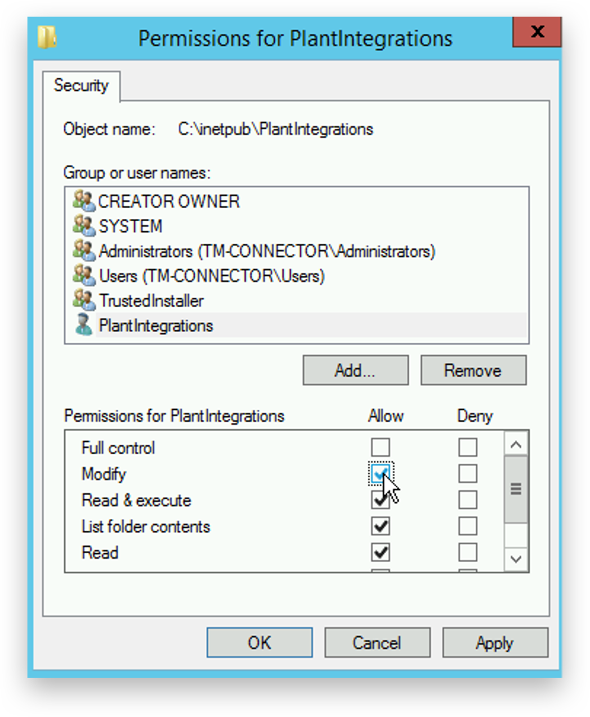This screenshot has width=590, height=717.
Task: Confirm changes with the OK button
Action: pos(259,643)
